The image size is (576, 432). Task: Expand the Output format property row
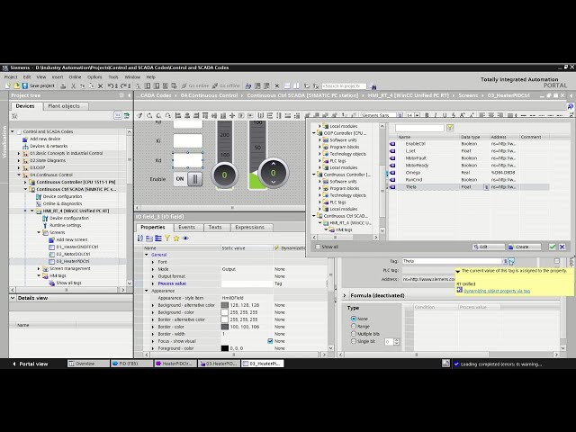point(153,276)
